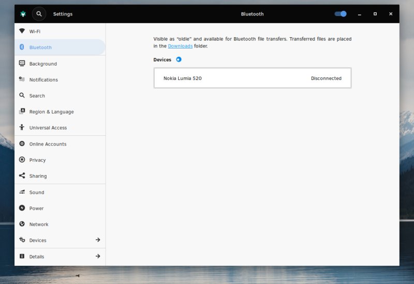Select the Network label in sidebar
Viewport: 414px width, 284px height.
click(39, 225)
